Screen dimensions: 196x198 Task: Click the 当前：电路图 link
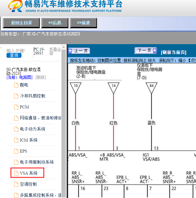click(20, 77)
